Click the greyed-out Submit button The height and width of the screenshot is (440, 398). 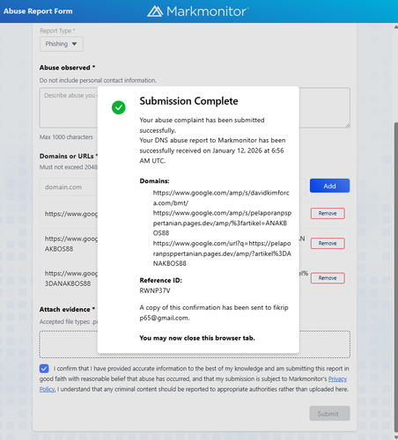point(329,414)
